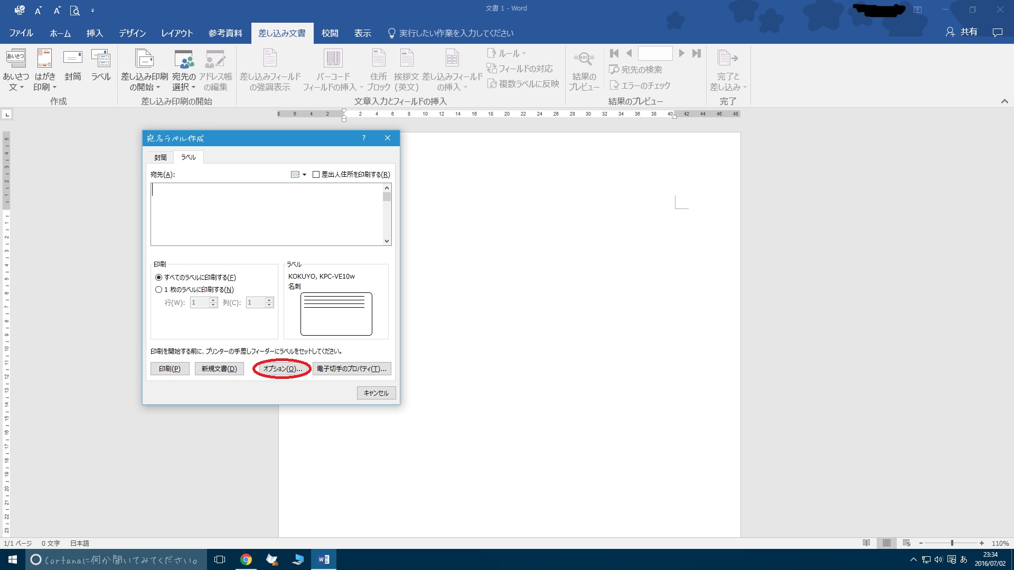Increase the 行 row stepper value
Image resolution: width=1014 pixels, height=570 pixels.
point(213,300)
